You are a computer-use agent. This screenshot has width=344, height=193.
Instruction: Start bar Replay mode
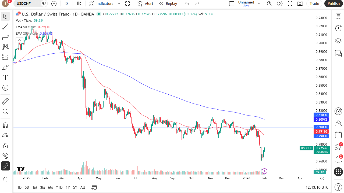(168, 3)
